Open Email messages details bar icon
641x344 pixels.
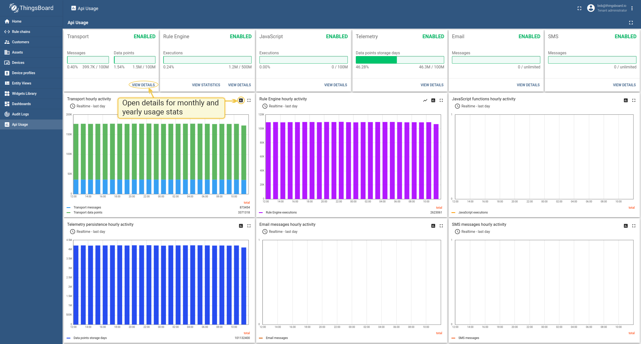click(433, 226)
